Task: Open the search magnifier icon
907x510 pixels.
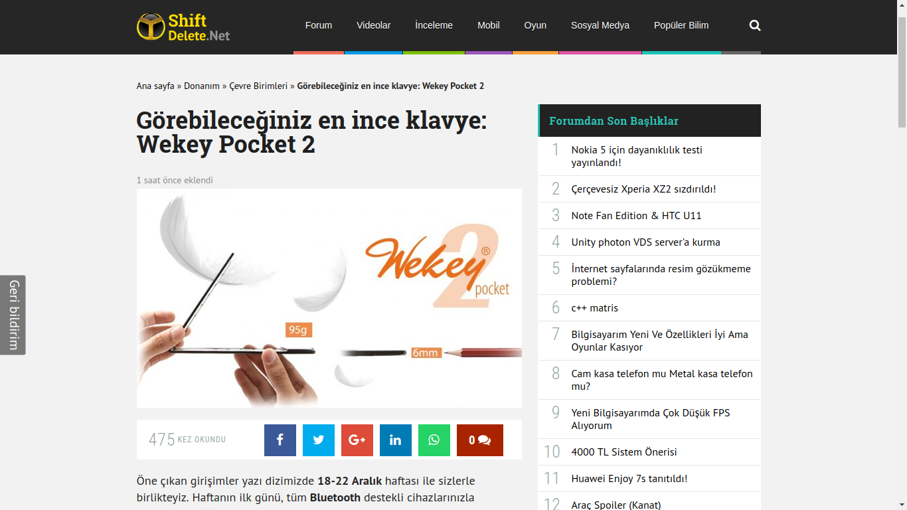Action: tap(755, 25)
